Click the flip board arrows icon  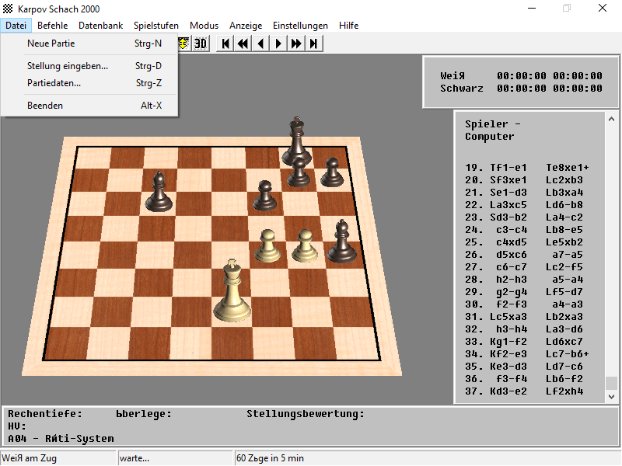[x=183, y=43]
